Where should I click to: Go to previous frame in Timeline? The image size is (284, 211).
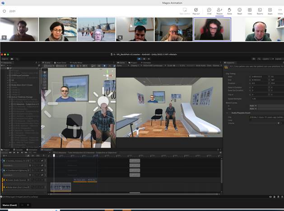point(14,152)
